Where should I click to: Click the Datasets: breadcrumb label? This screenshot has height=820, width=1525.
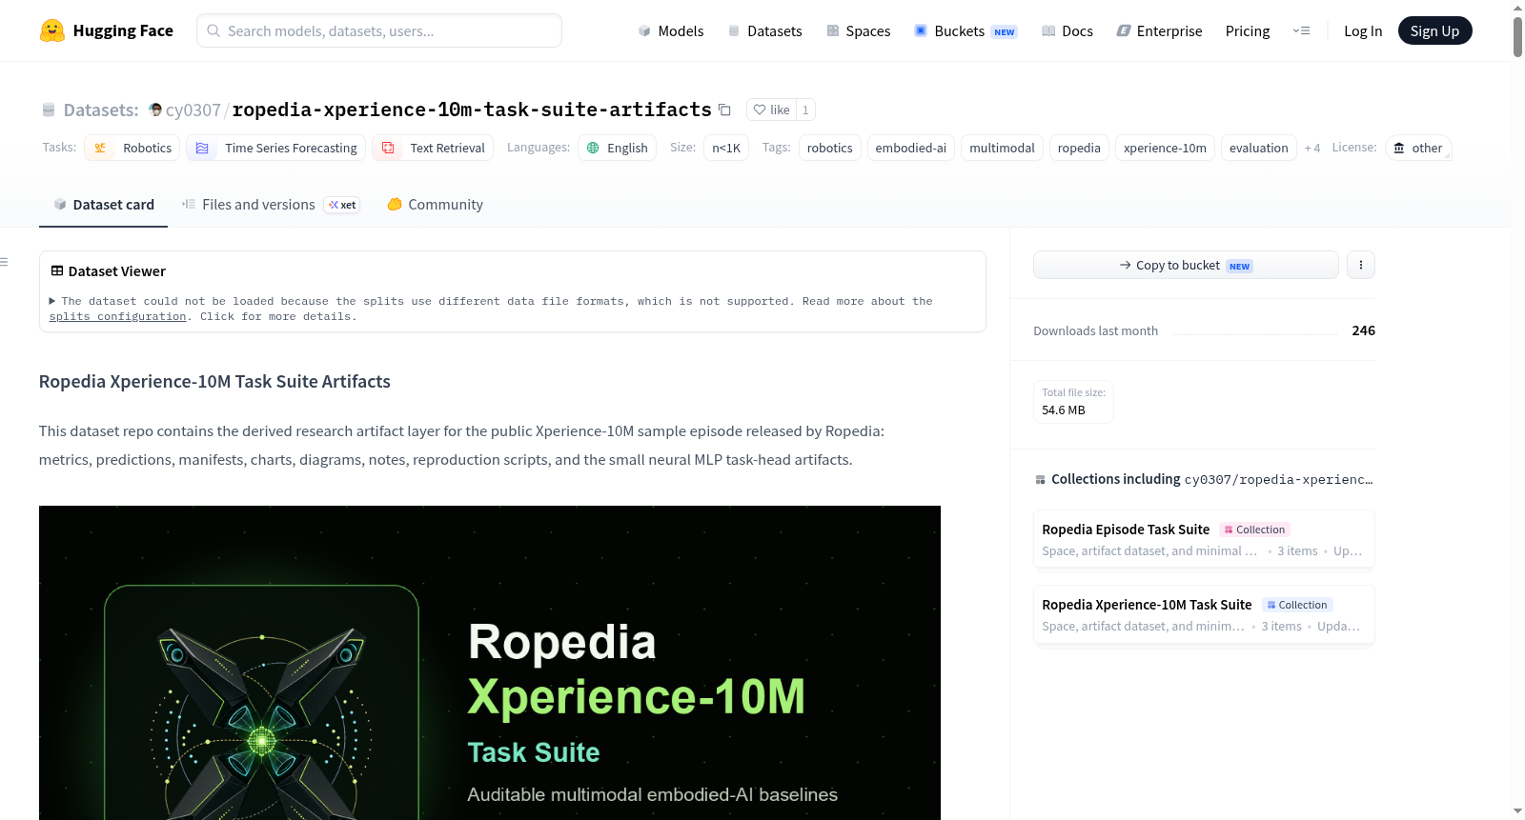101,110
